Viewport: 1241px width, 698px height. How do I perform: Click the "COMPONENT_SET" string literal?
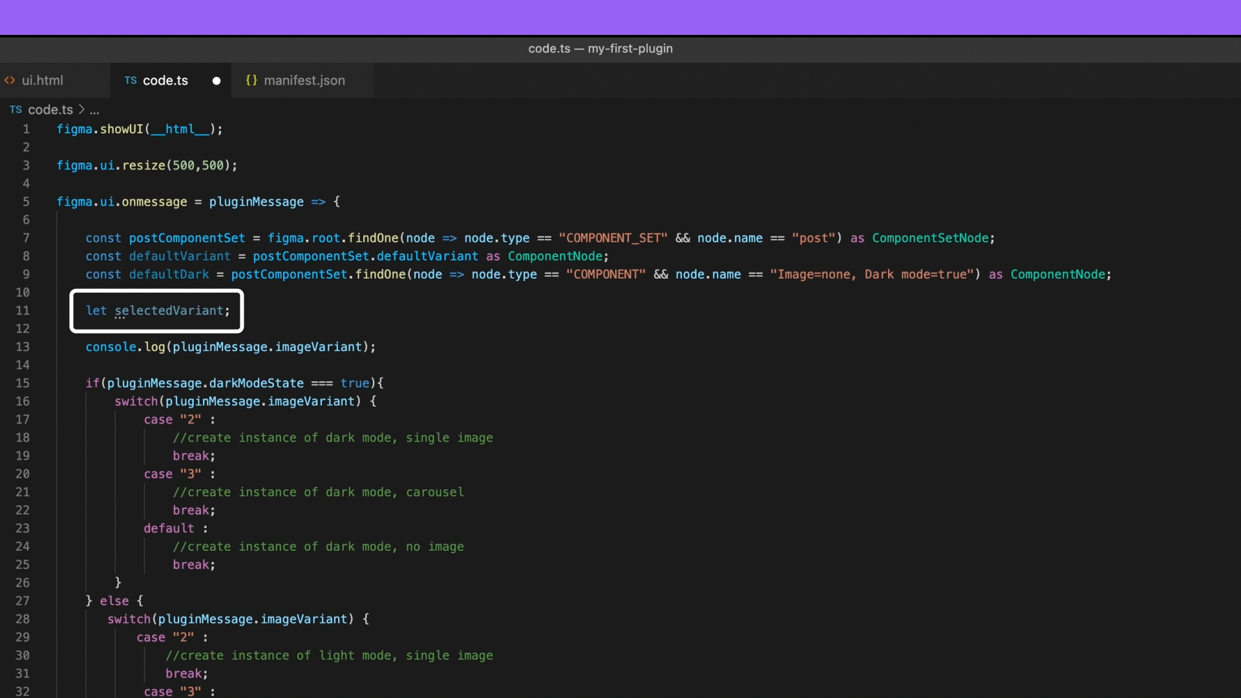tap(613, 238)
